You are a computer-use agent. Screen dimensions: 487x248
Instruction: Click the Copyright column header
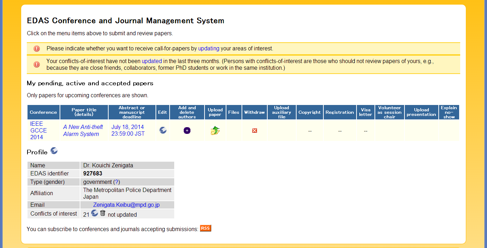click(x=309, y=112)
